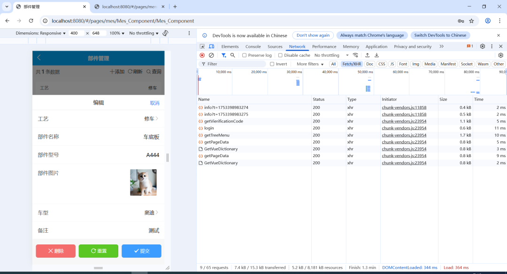Viewport: 507px width, 274px height.
Task: Click the inspect element picker icon
Action: [x=202, y=46]
